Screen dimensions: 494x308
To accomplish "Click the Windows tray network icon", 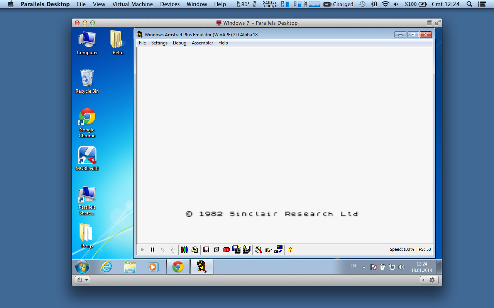I will tap(392, 267).
